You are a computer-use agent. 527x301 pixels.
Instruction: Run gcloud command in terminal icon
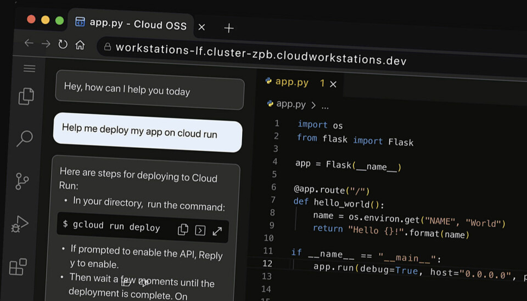(200, 230)
